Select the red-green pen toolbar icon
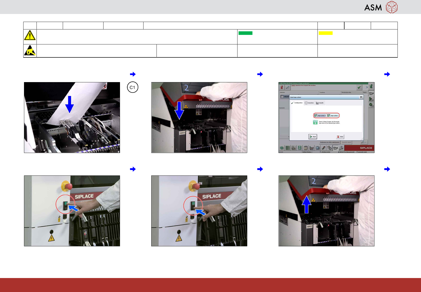421x292 pixels. coord(323,148)
